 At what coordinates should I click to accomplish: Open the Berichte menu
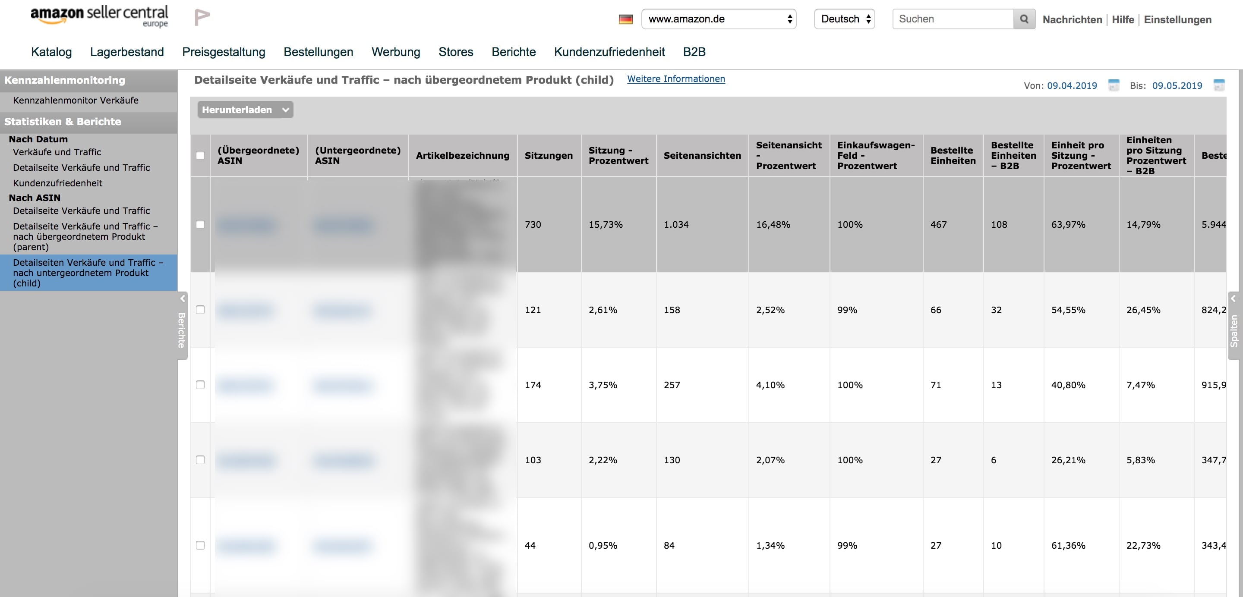[x=514, y=52]
